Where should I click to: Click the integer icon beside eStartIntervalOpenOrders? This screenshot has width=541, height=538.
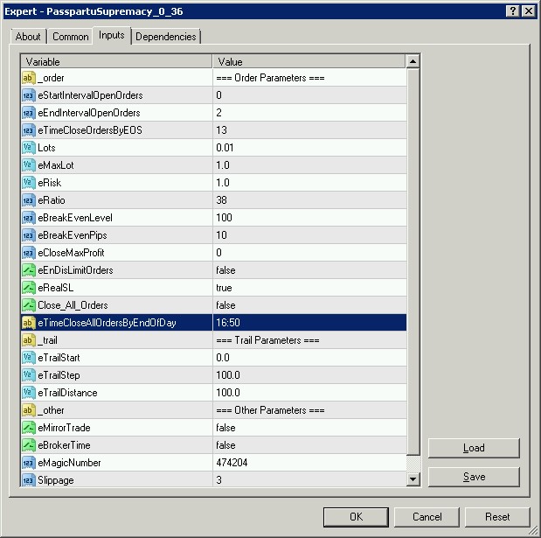[x=29, y=95]
